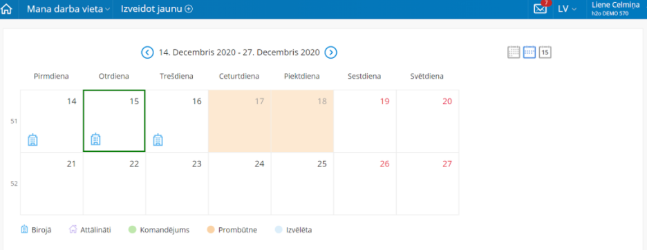The width and height of the screenshot is (647, 250).
Task: Expand the Mana darba vieta menu
Action: (x=68, y=9)
